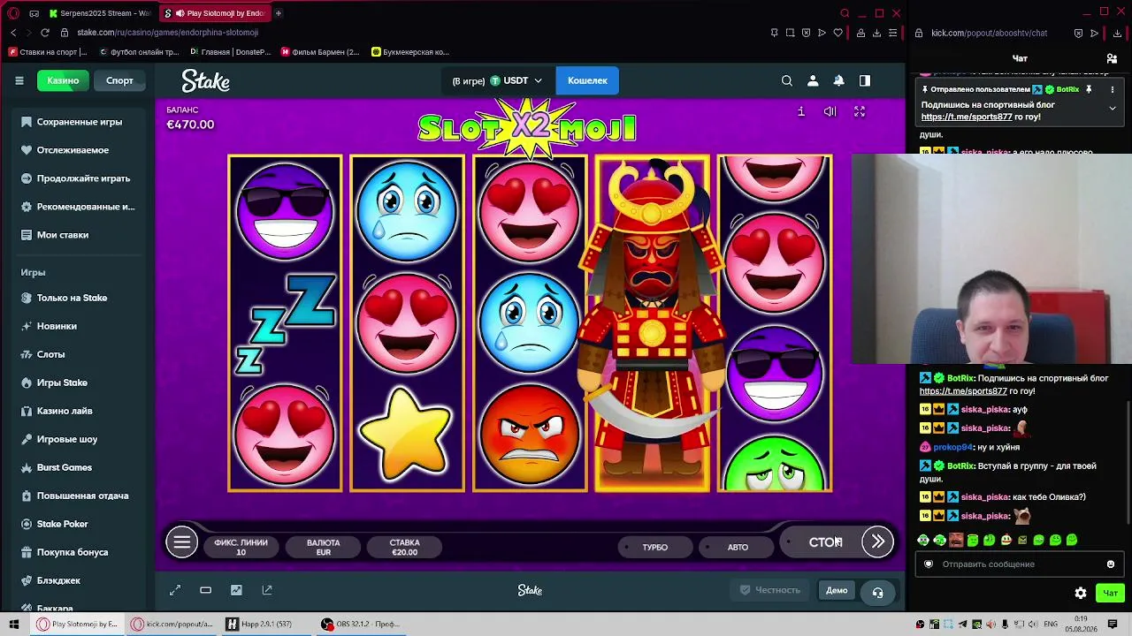The height and width of the screenshot is (636, 1132).
Task: Open the live stats chart icon
Action: coord(236,590)
